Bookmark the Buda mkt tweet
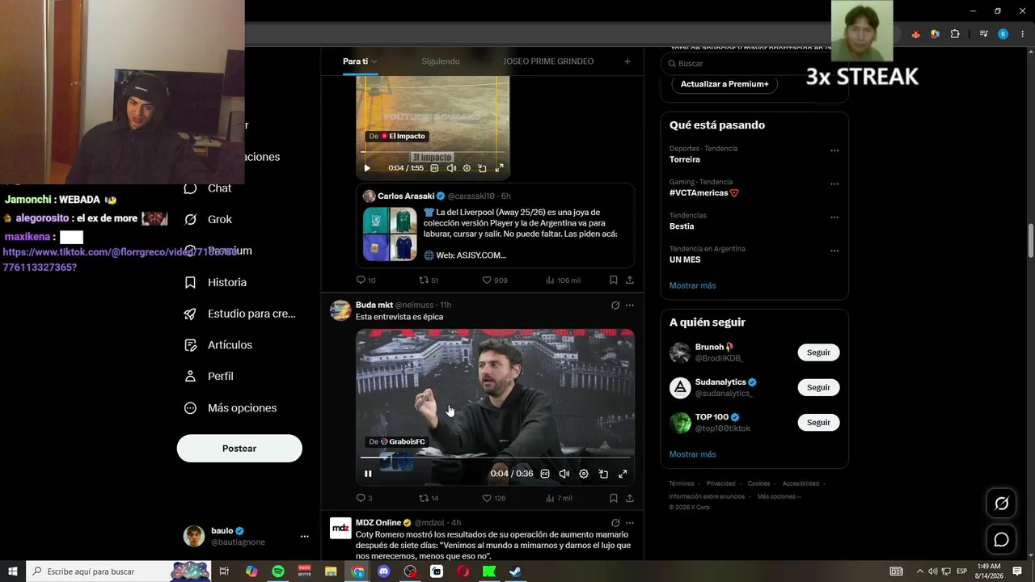Viewport: 1035px width, 582px height. [613, 498]
